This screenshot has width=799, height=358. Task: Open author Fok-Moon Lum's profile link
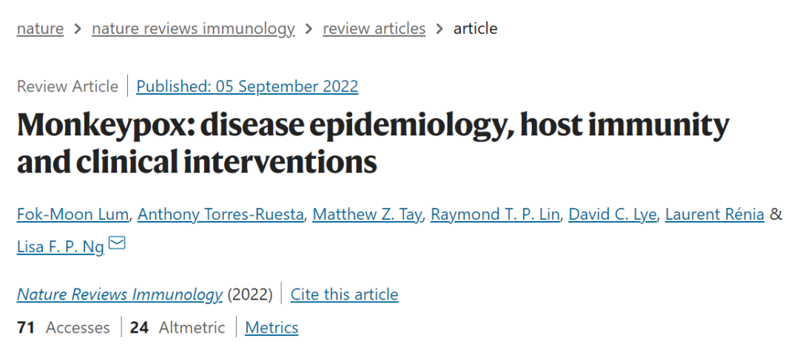point(74,215)
